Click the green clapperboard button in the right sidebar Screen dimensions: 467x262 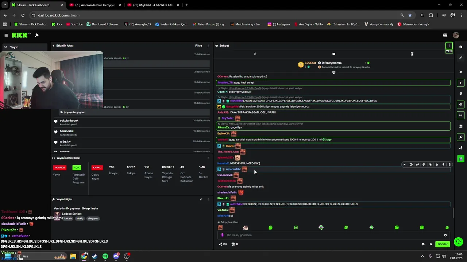click(461, 159)
